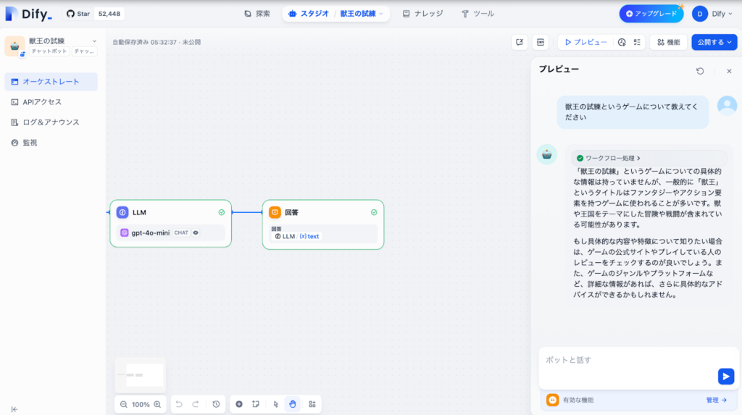Open the Dify account dropdown menu

(714, 14)
